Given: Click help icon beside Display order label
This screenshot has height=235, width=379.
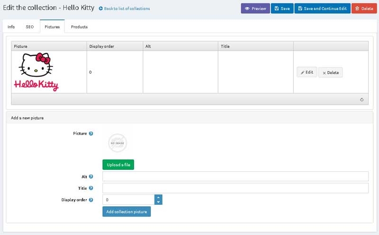Looking at the screenshot, I should 91,200.
